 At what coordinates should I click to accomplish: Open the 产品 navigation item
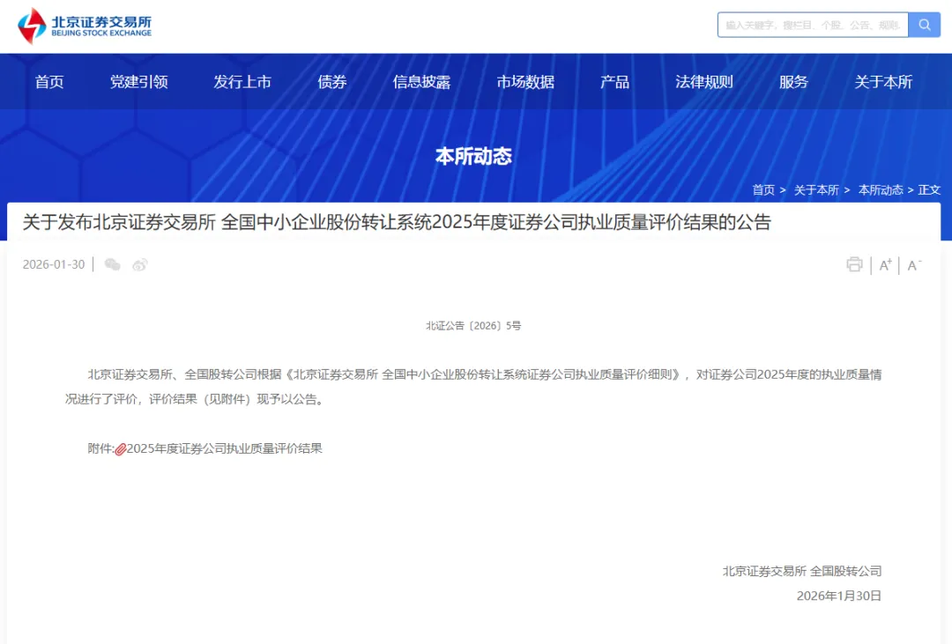(614, 82)
